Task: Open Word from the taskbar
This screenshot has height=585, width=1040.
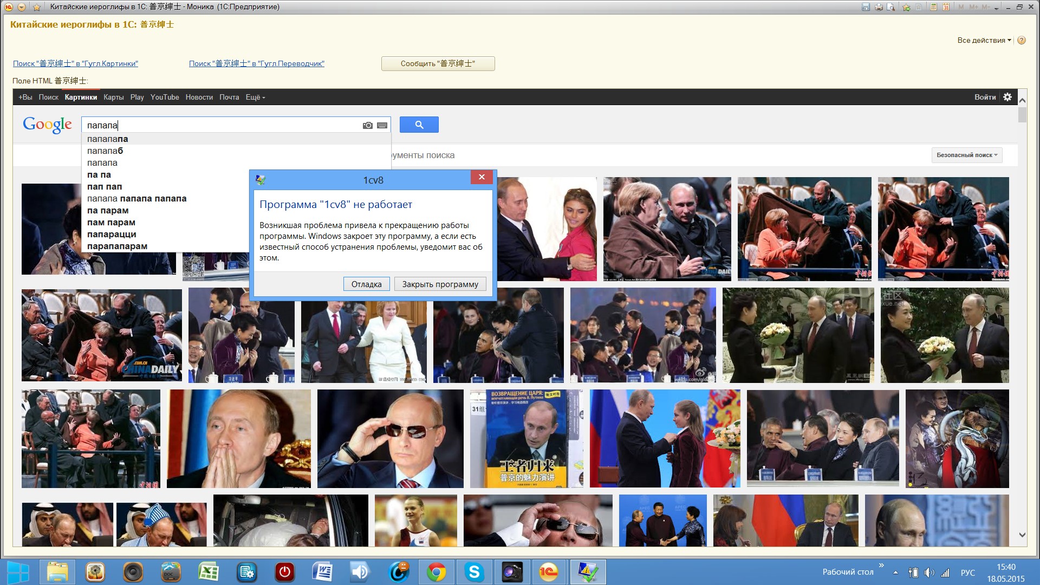Action: pos(322,572)
